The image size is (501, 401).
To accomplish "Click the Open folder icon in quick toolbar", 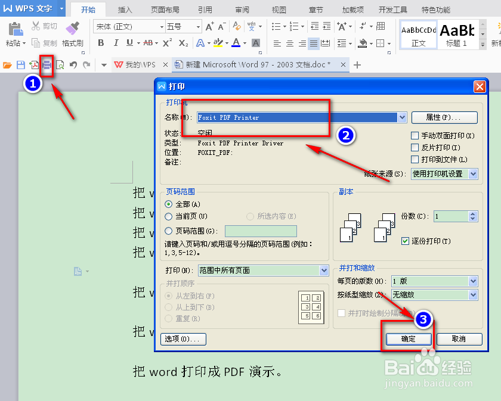I will (7, 65).
